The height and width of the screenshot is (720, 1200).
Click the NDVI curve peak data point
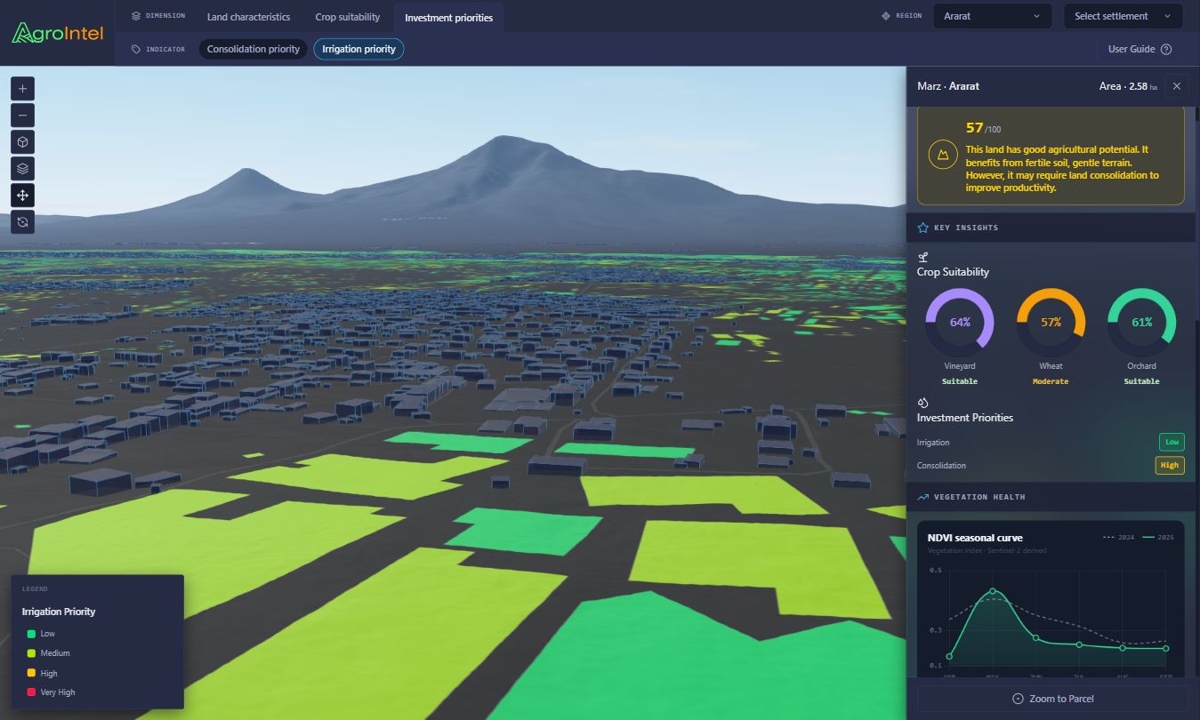pos(993,591)
